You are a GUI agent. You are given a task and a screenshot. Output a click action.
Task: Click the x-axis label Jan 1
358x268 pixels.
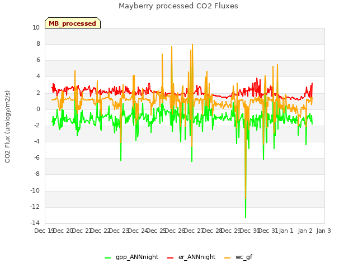tap(286, 231)
